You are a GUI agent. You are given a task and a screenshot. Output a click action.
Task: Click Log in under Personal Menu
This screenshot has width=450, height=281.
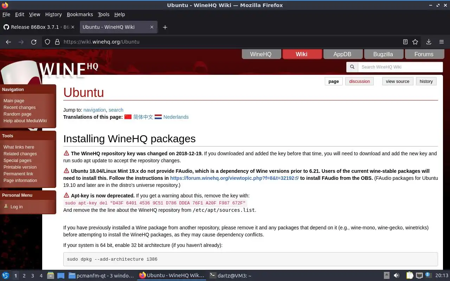click(x=17, y=207)
